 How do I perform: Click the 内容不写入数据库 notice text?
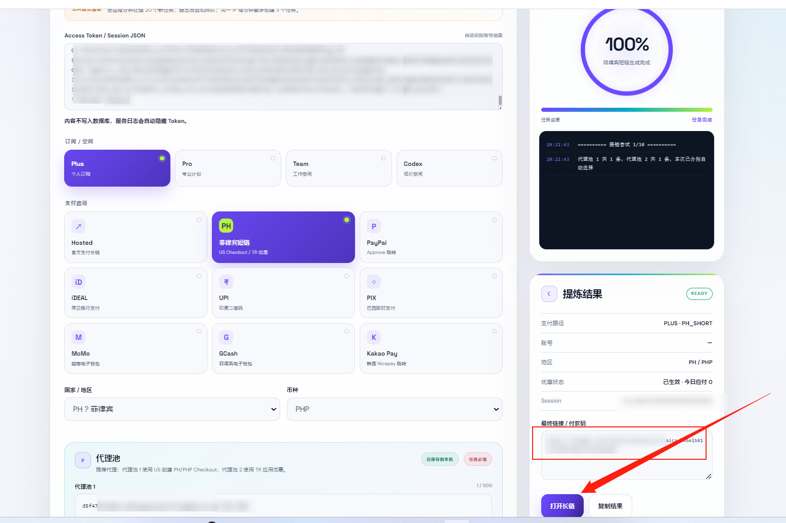point(125,121)
